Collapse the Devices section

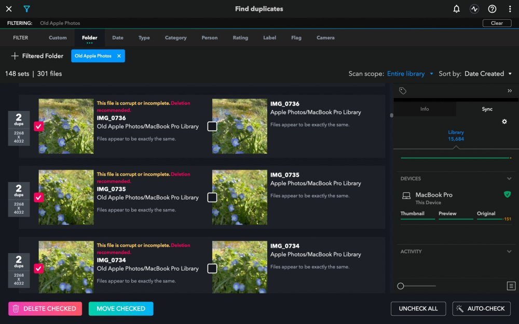click(x=509, y=178)
